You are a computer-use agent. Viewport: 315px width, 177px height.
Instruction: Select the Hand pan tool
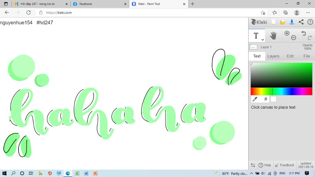tap(273, 36)
